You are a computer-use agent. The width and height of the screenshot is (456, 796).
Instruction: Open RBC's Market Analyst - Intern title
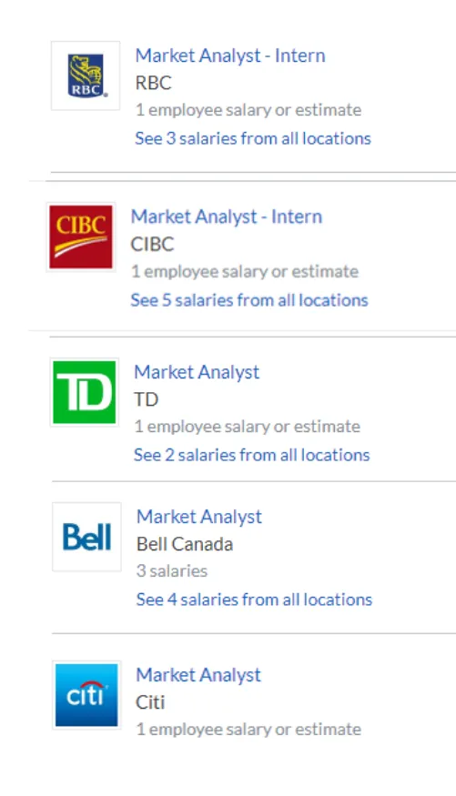(230, 55)
